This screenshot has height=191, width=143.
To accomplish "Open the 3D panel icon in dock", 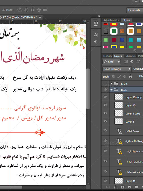I will pos(96,24).
